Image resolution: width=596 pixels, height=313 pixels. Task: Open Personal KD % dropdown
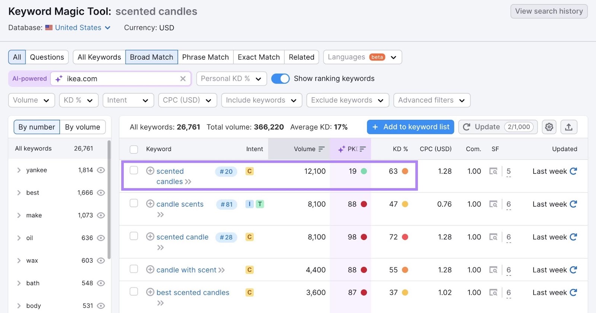click(x=231, y=79)
